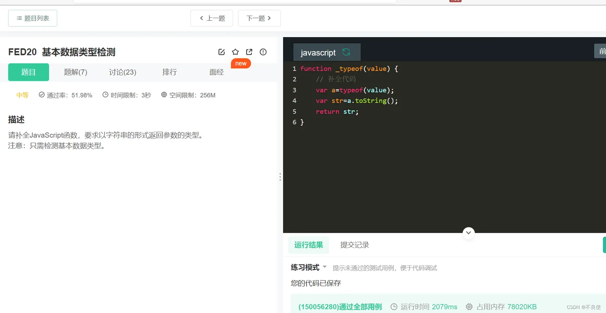Click the 中等 difficulty label
Viewport: 606px width, 313px height.
click(x=23, y=95)
